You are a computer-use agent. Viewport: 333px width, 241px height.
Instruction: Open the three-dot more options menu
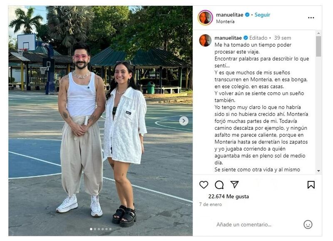coord(311,18)
